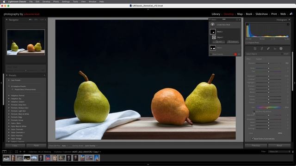Select the Red Eye correction tool icon
This screenshot has height=166, width=296.
(275, 48)
